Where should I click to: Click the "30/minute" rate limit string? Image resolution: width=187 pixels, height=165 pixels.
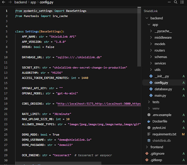pyautogui.click(x=62, y=114)
